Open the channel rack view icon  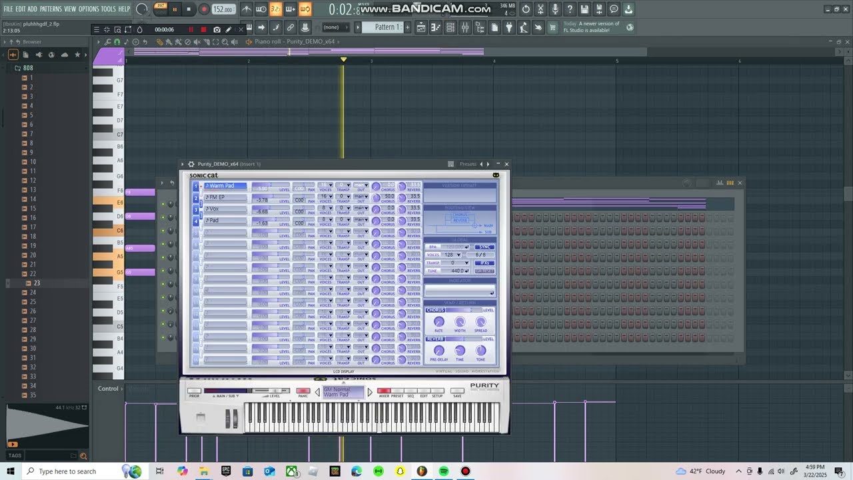450,27
